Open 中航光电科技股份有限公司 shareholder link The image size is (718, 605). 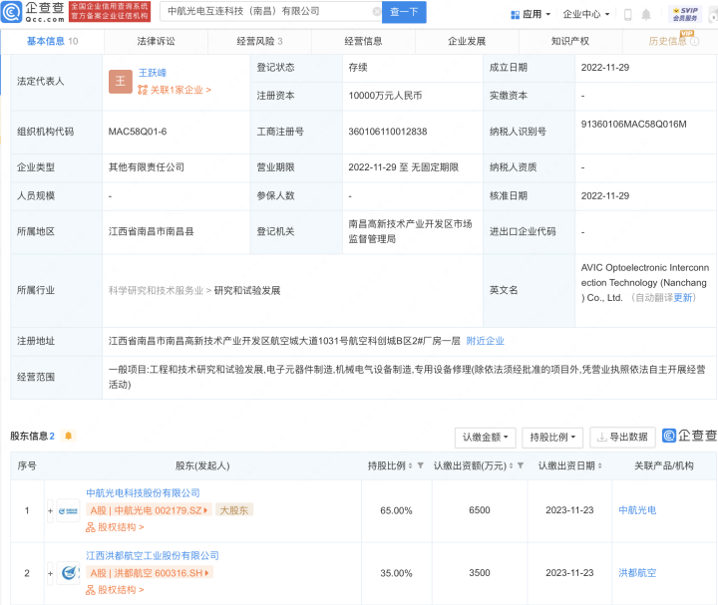point(143,493)
